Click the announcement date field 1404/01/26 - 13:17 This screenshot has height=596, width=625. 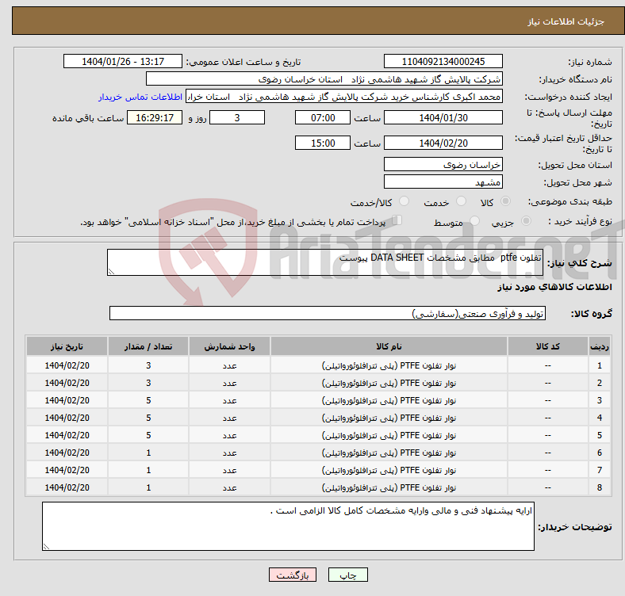pyautogui.click(x=123, y=61)
